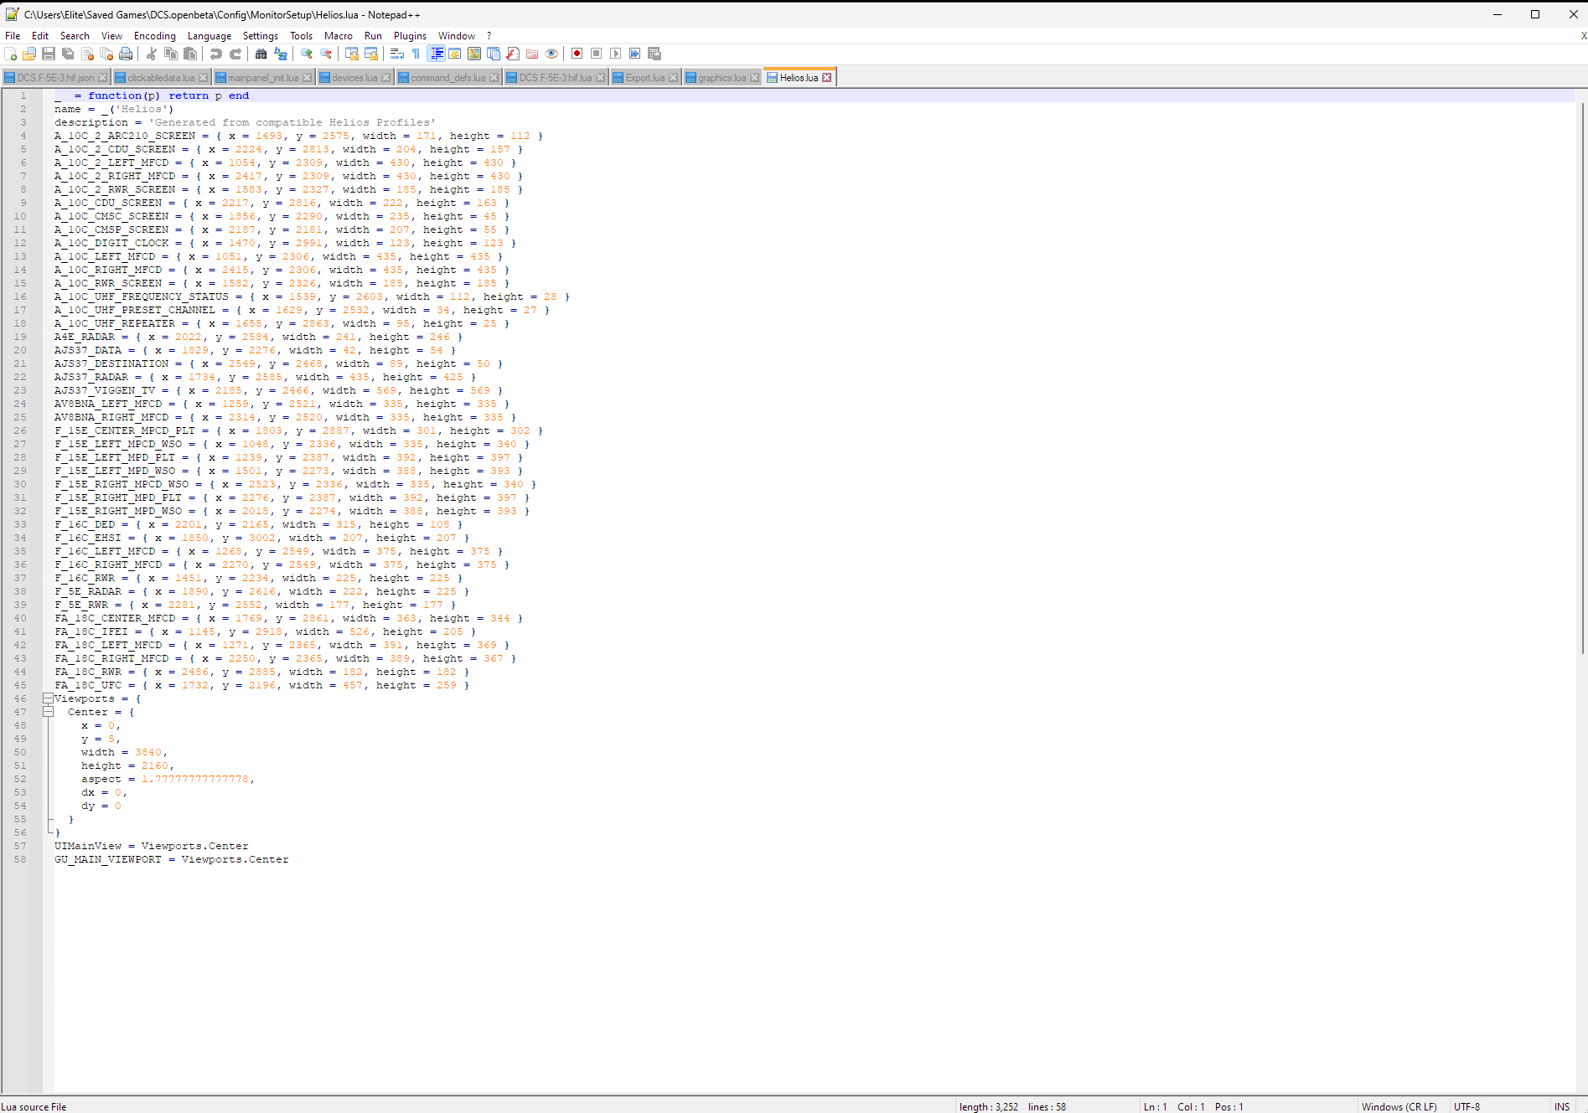Open Find dialog with binoculars icon
This screenshot has width=1588, height=1113.
click(261, 54)
